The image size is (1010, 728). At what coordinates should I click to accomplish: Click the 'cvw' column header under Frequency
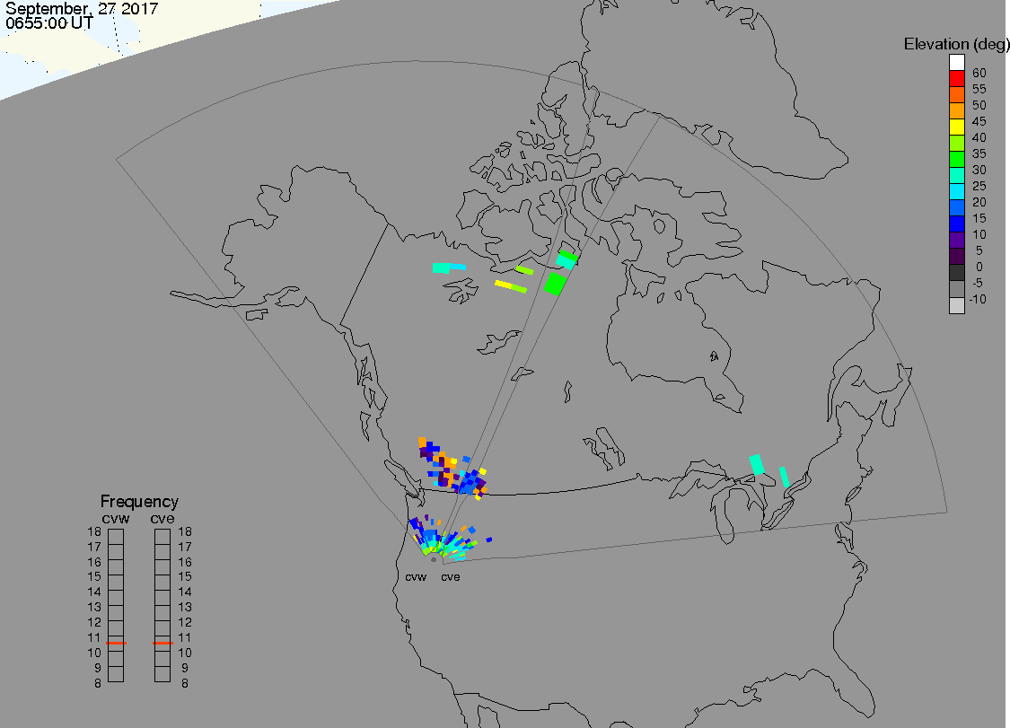pyautogui.click(x=116, y=519)
